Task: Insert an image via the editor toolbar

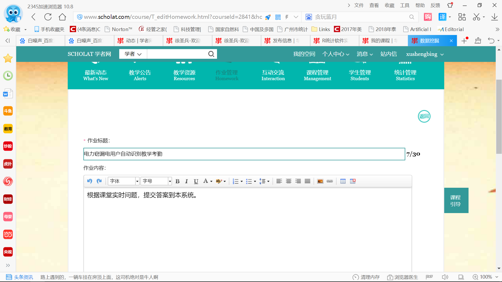Action: point(320,181)
